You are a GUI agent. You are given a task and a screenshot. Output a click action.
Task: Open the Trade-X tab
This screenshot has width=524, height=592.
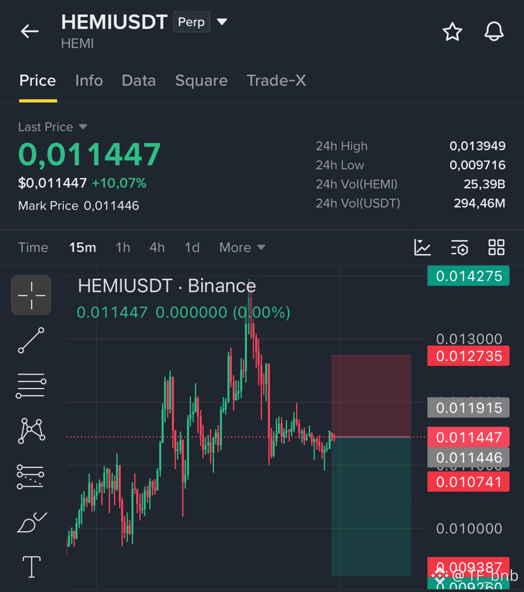[x=277, y=80]
